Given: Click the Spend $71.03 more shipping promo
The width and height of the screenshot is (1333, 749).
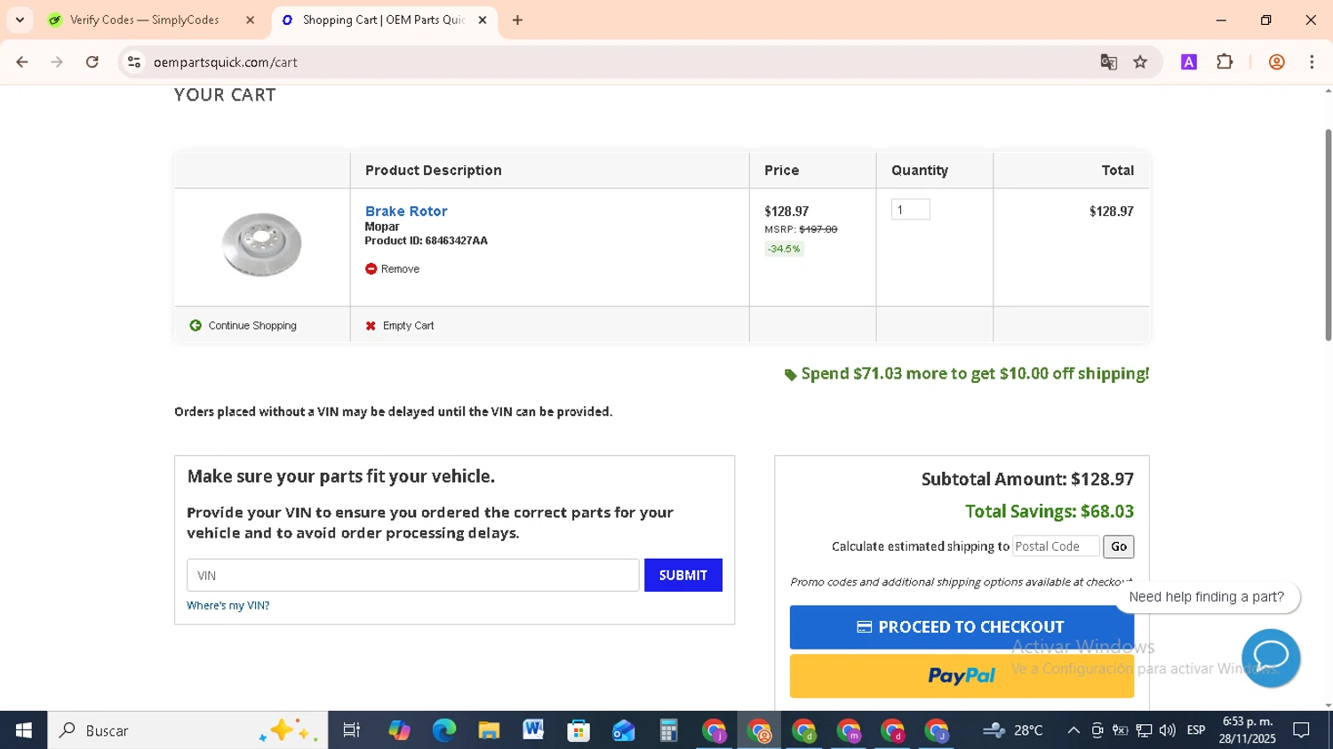Looking at the screenshot, I should coord(967,374).
